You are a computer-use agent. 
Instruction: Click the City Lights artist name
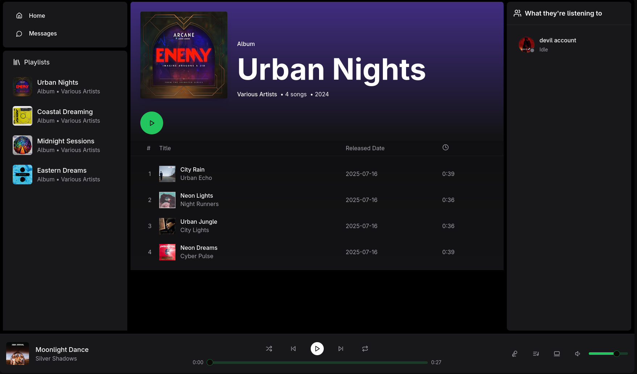[x=195, y=230]
